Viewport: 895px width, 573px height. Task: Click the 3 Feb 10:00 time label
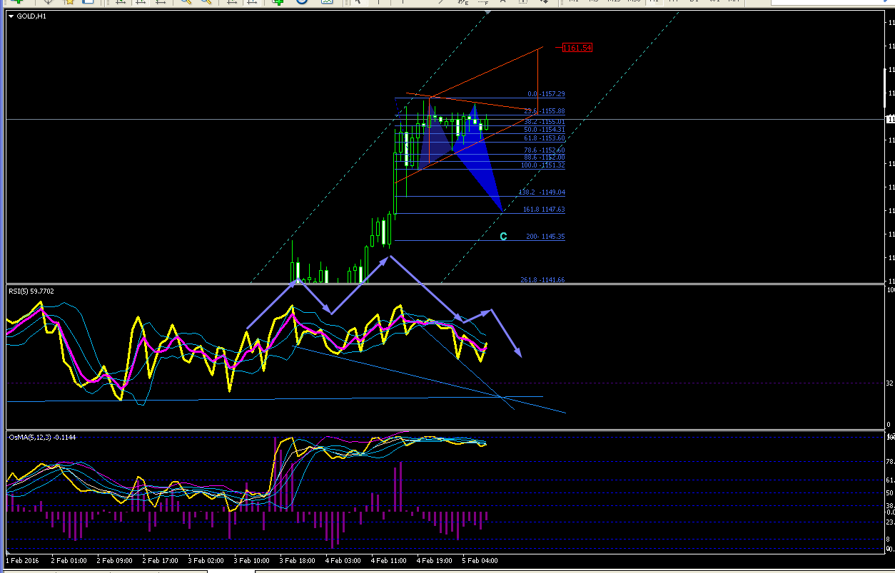252,561
